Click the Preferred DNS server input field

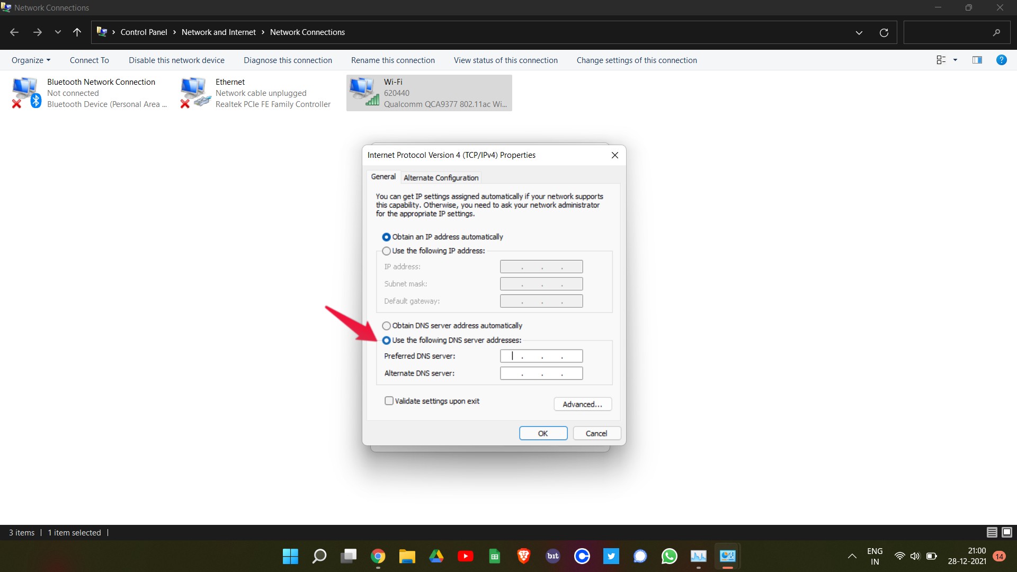pyautogui.click(x=541, y=355)
